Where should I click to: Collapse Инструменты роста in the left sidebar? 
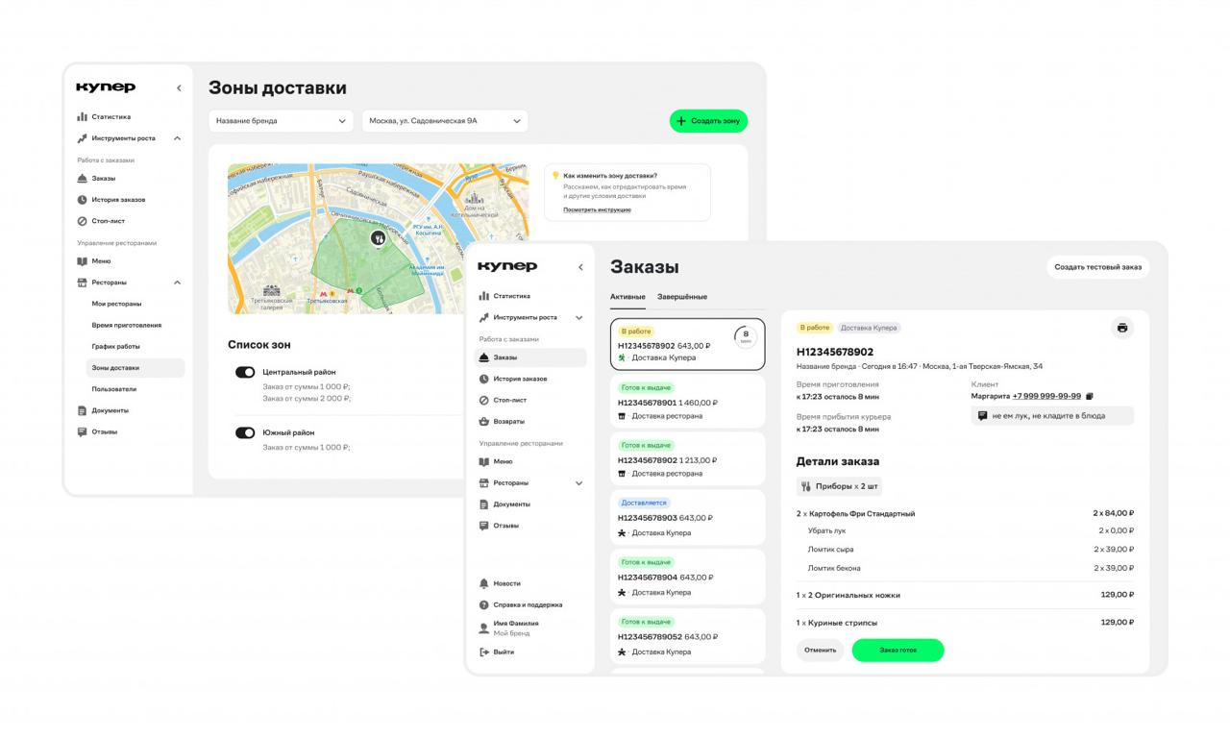click(x=177, y=138)
